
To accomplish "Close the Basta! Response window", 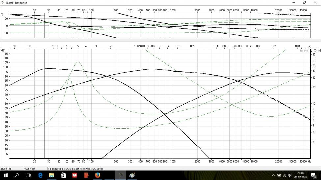I will [x=315, y=2].
